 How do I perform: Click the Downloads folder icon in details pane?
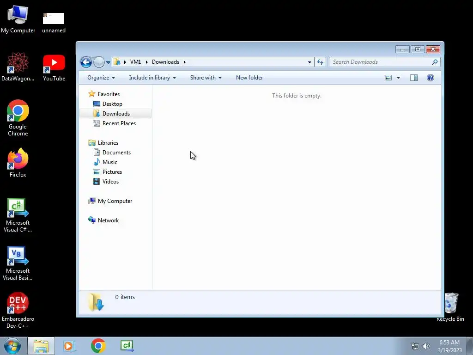pyautogui.click(x=96, y=302)
